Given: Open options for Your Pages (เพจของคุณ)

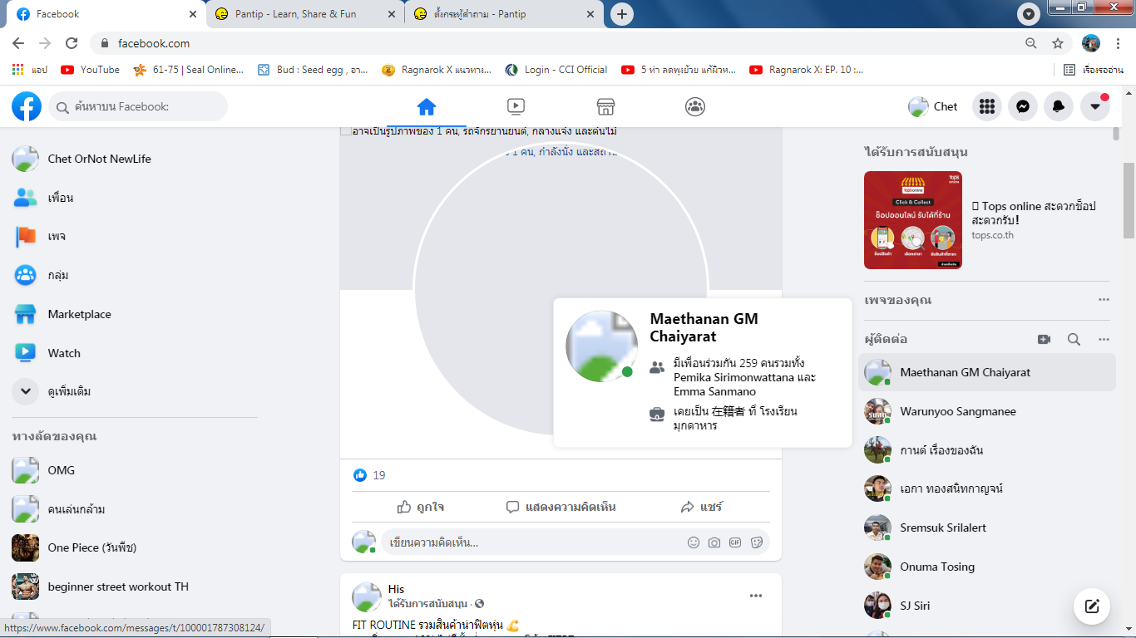Looking at the screenshot, I should pyautogui.click(x=1104, y=300).
